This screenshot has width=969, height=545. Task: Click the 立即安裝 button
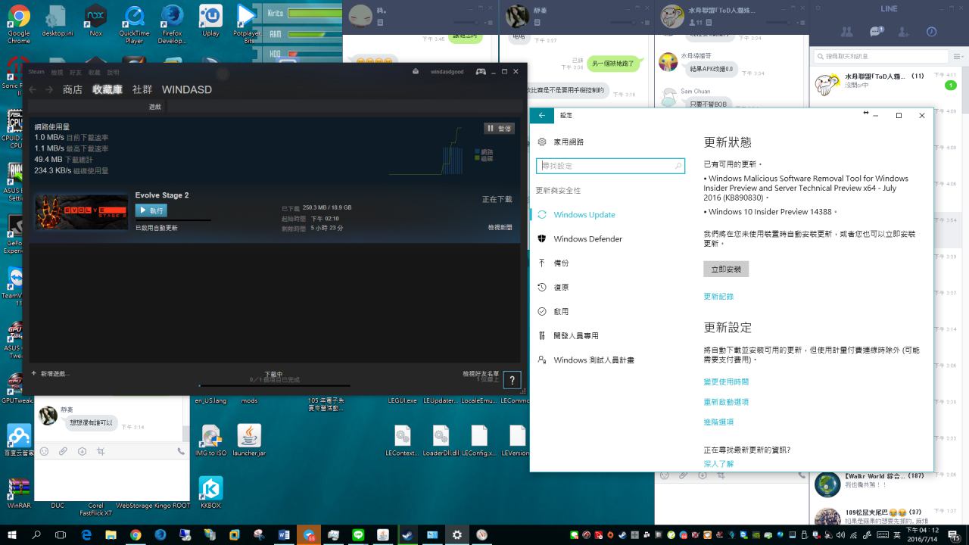coord(725,269)
